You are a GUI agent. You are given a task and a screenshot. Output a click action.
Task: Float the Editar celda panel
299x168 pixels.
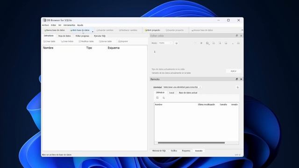(237, 35)
